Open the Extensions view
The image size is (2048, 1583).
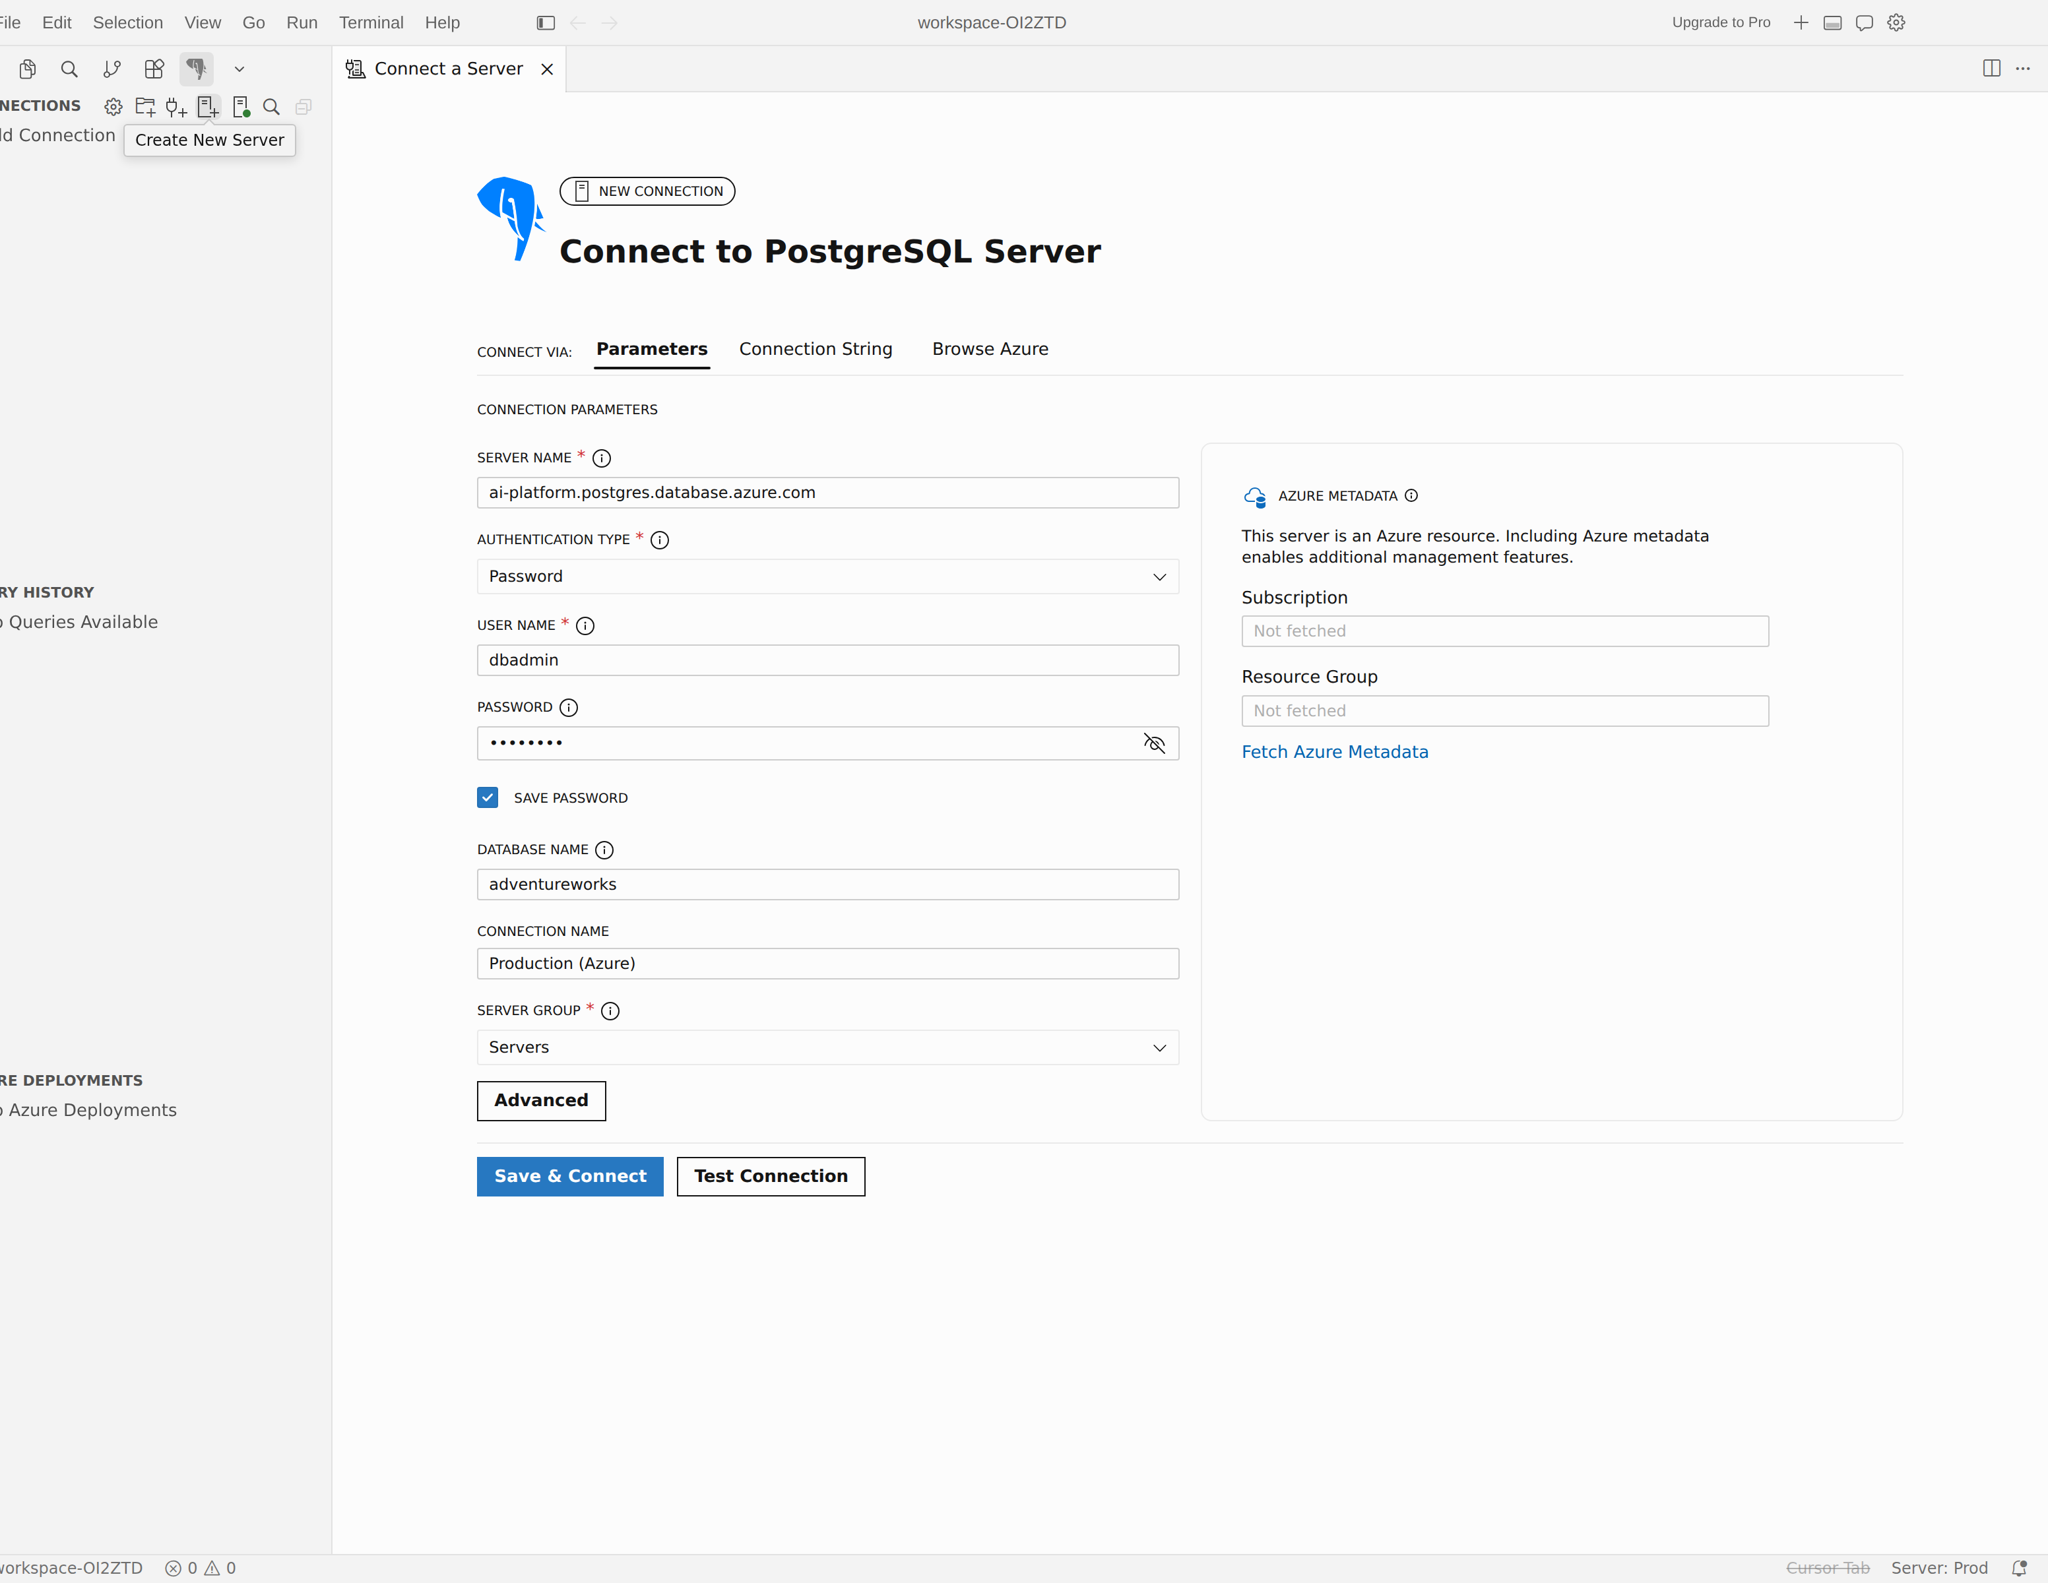tap(154, 69)
